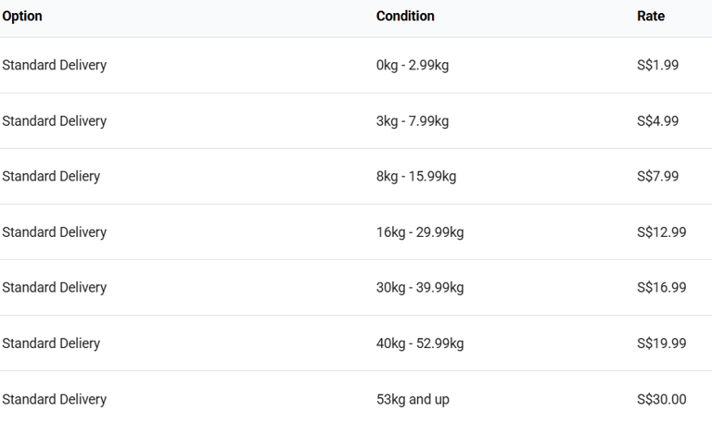Screen dimensions: 712x424
Task: Click Standard Deliery in the 40kg row
Action: pos(51,343)
